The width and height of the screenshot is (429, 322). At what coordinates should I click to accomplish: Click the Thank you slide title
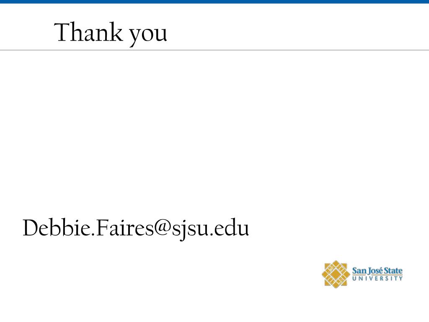click(111, 34)
